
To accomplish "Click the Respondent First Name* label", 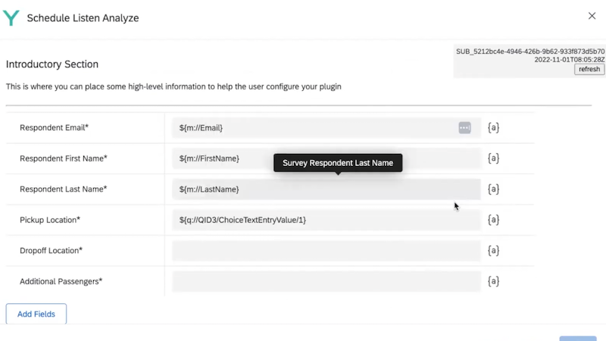I will click(64, 158).
